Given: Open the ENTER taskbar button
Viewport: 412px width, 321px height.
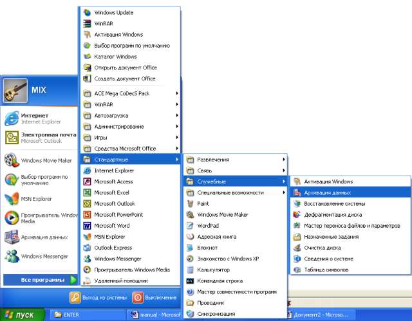Looking at the screenshot, I should pyautogui.click(x=87, y=315).
